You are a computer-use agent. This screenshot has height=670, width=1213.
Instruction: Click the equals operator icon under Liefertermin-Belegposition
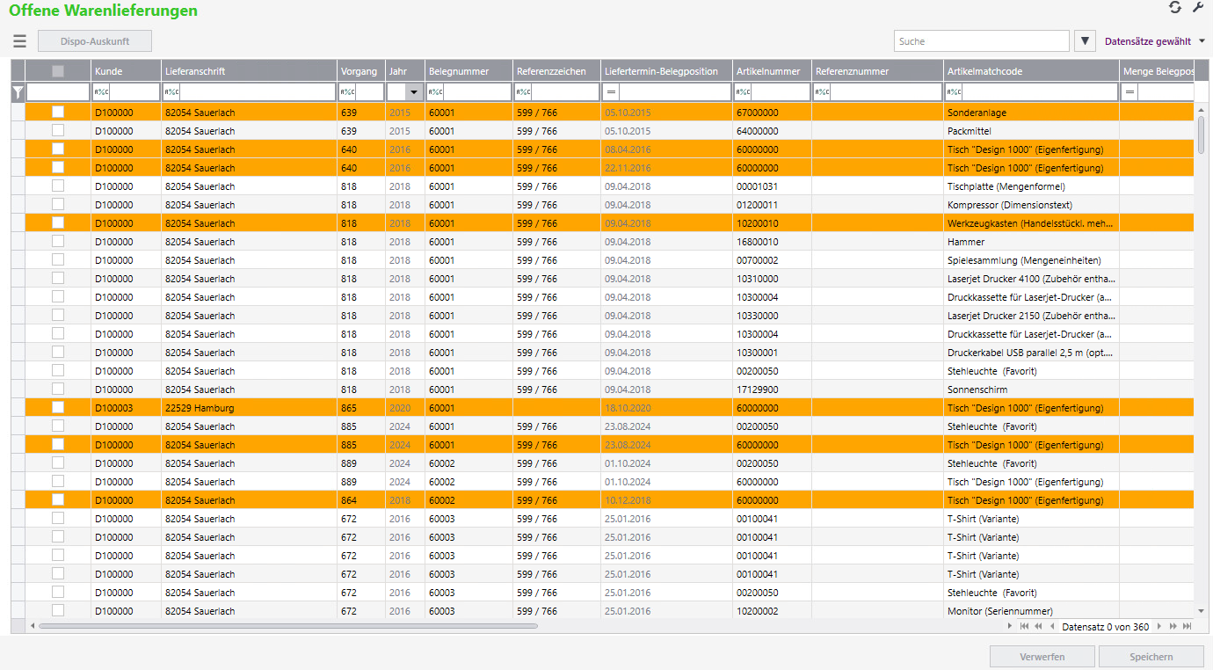click(x=611, y=91)
